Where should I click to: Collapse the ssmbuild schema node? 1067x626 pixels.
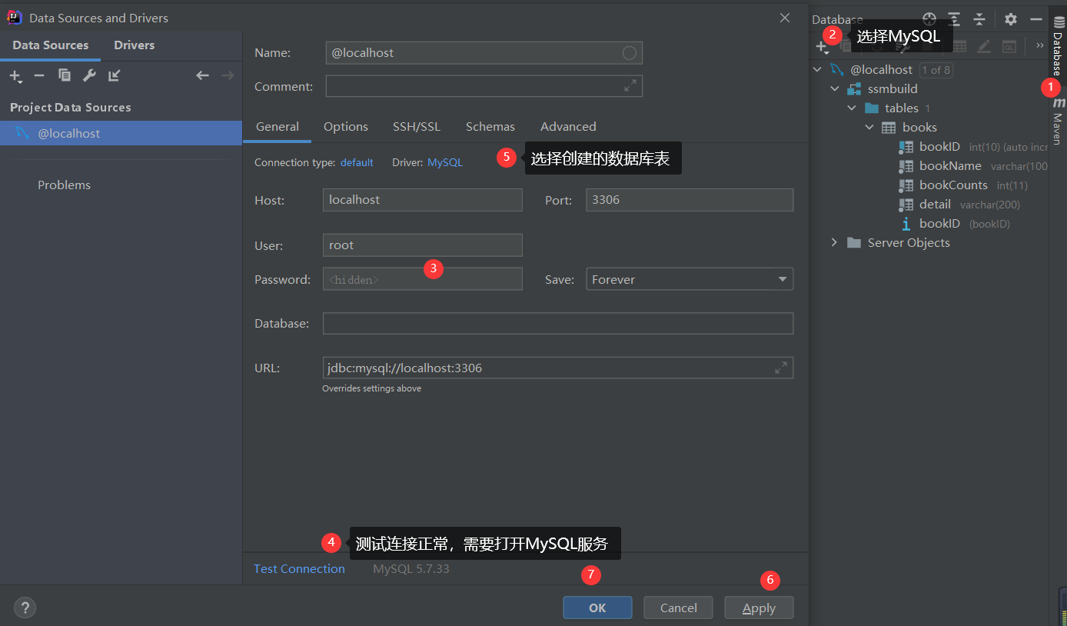pyautogui.click(x=834, y=89)
